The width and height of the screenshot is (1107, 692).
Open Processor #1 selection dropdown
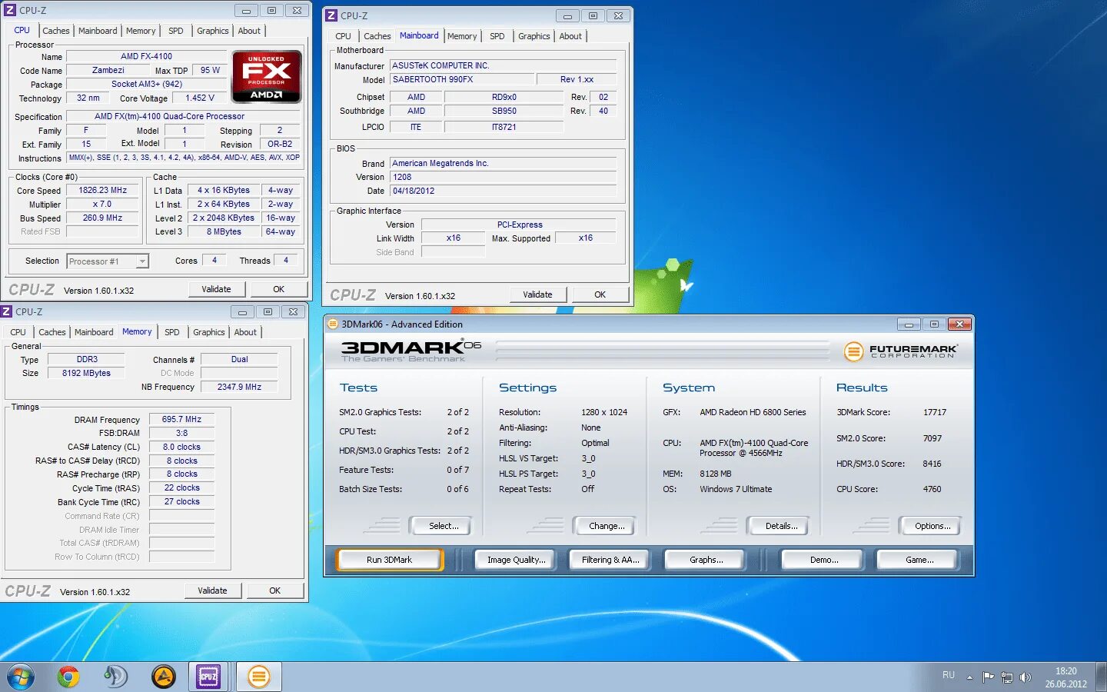(x=107, y=261)
